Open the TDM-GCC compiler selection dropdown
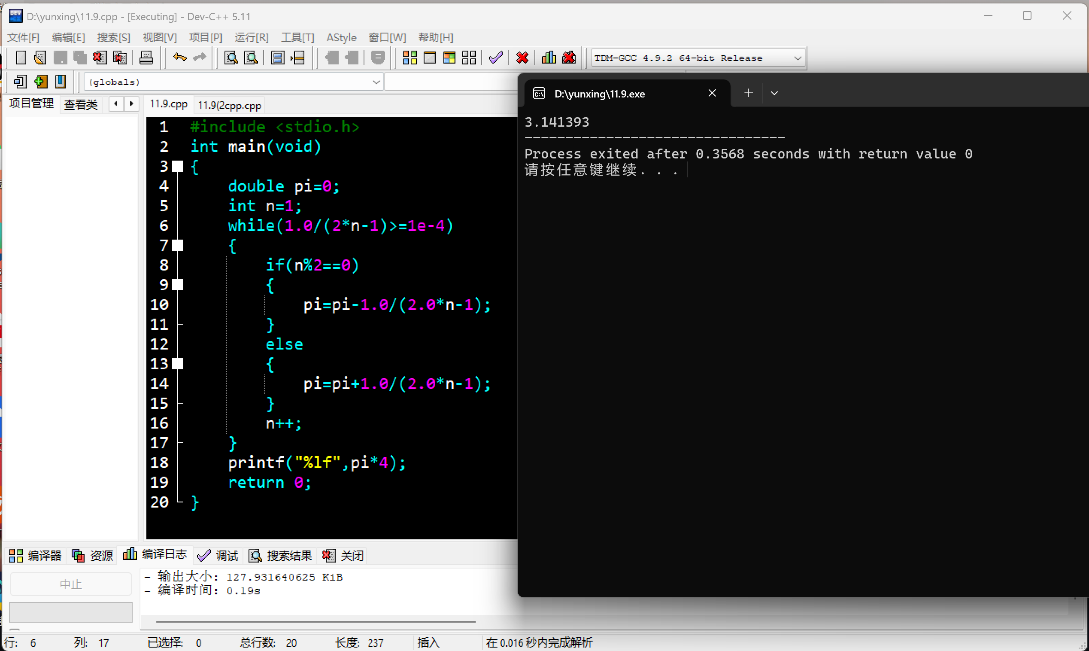Image resolution: width=1089 pixels, height=651 pixels. [x=798, y=58]
